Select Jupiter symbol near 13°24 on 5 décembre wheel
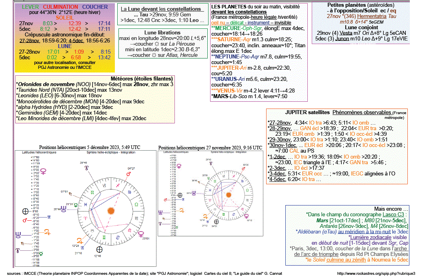This screenshot has width=425, height=278. [80, 240]
